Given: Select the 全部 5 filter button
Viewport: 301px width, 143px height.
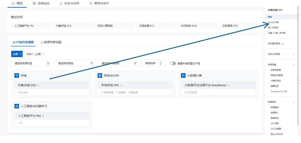Looking at the screenshot, I should click(x=17, y=54).
